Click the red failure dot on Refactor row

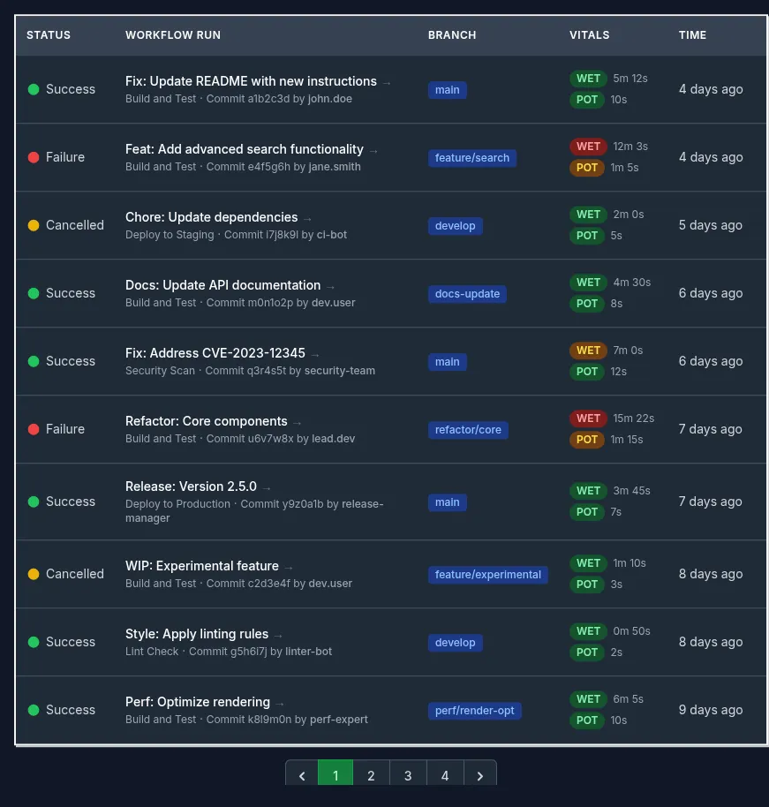click(x=34, y=429)
